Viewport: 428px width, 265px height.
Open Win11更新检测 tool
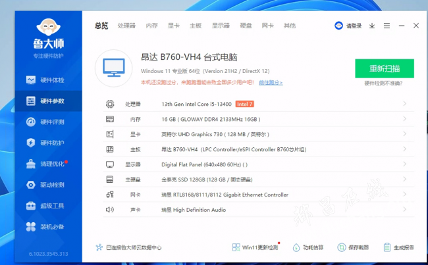point(255,247)
